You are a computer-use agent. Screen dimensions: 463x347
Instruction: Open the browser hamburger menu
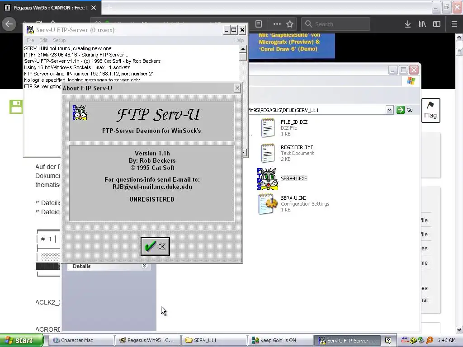pyautogui.click(x=454, y=24)
